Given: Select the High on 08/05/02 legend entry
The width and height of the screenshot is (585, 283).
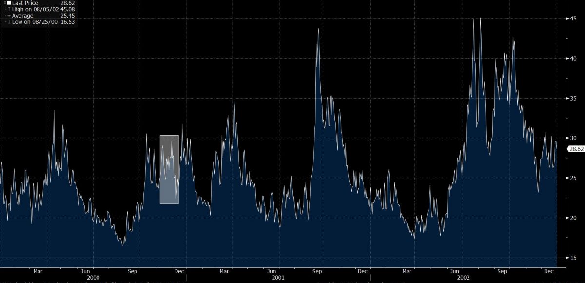Looking at the screenshot, I should (x=35, y=10).
